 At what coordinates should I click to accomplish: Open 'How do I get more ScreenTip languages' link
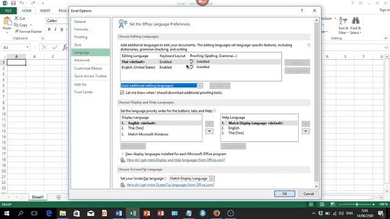point(171,185)
